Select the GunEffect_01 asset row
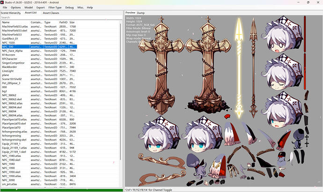 coord(39,38)
